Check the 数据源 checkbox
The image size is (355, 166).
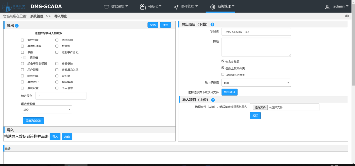57,46
